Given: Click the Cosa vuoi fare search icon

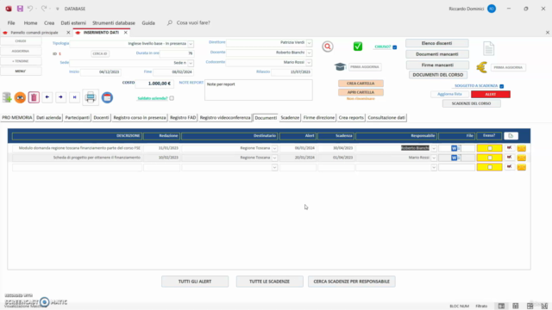Looking at the screenshot, I should [x=170, y=22].
